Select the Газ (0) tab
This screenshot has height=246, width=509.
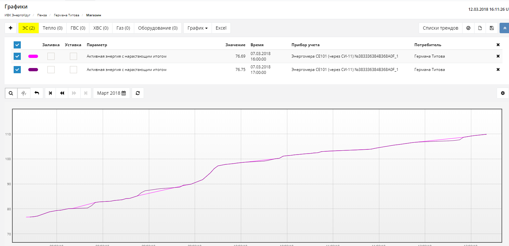[x=123, y=28]
